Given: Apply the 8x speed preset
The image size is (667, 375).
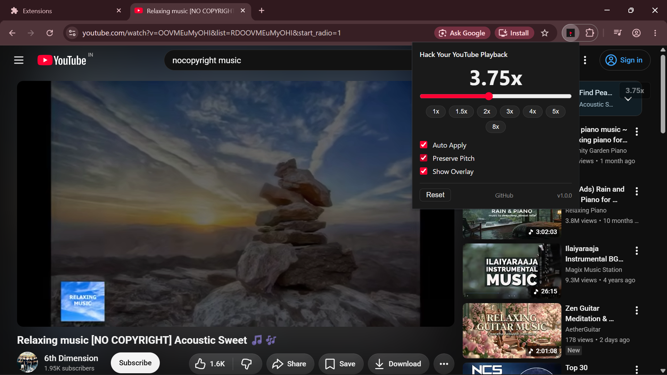Looking at the screenshot, I should (x=496, y=127).
